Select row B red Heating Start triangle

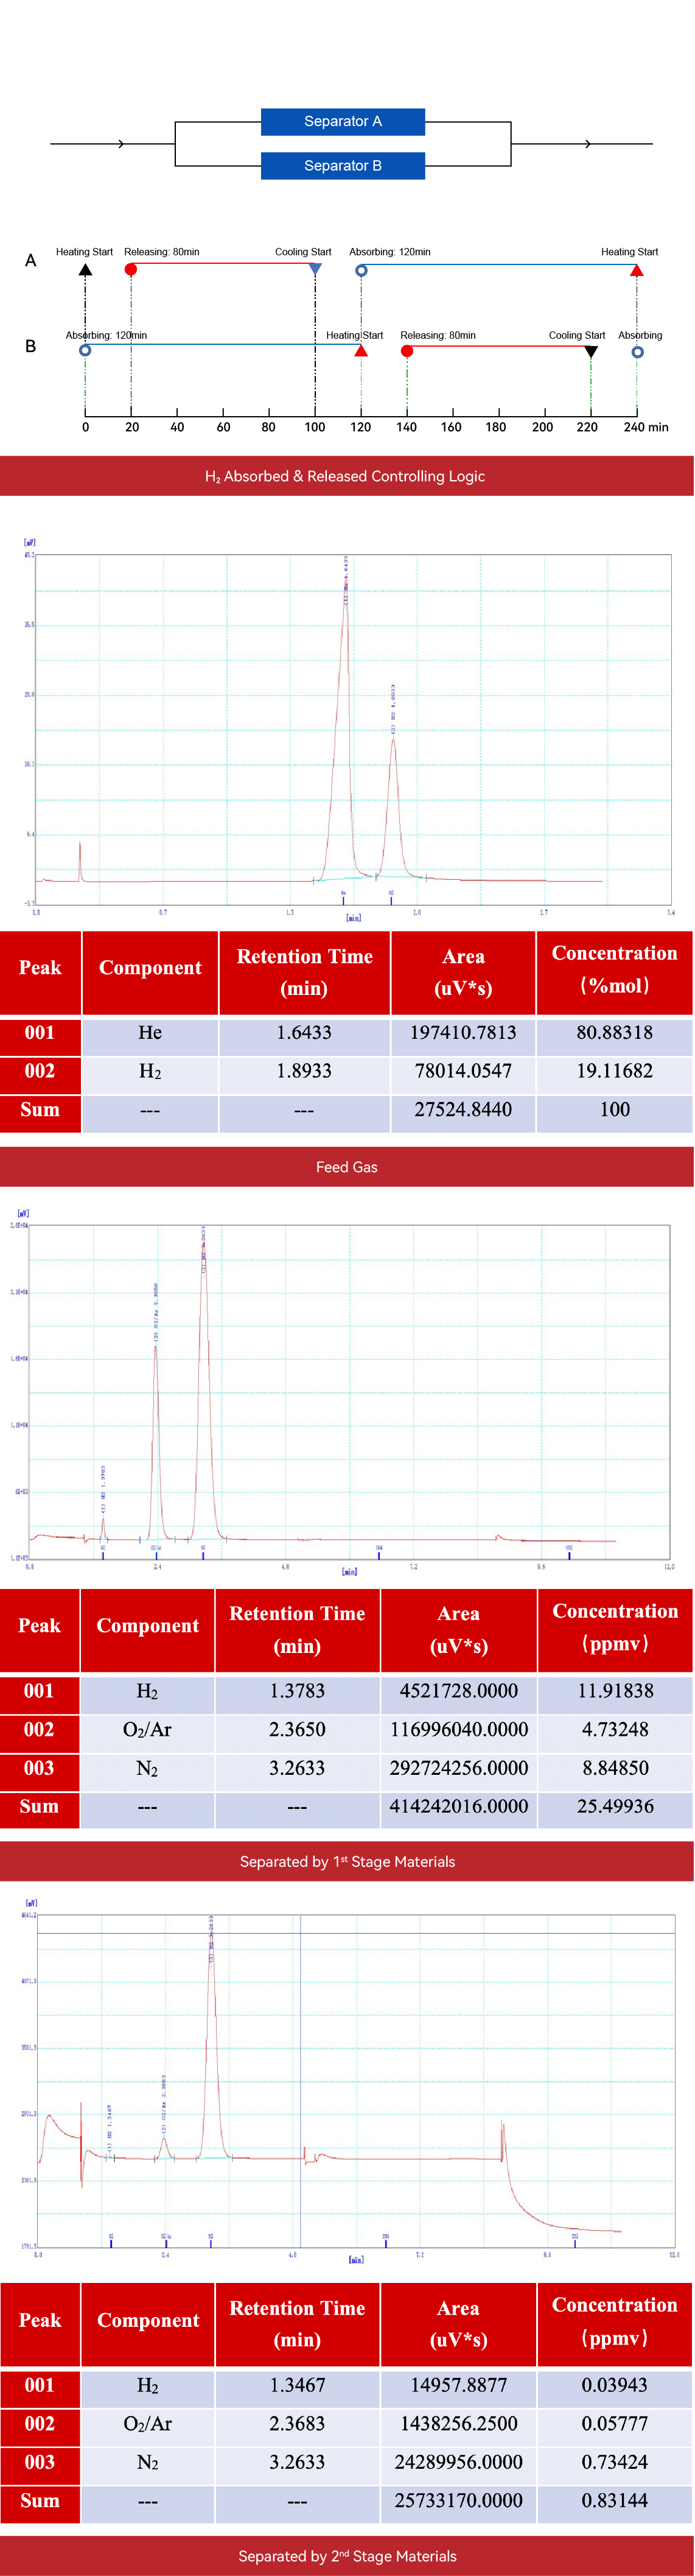pyautogui.click(x=360, y=351)
